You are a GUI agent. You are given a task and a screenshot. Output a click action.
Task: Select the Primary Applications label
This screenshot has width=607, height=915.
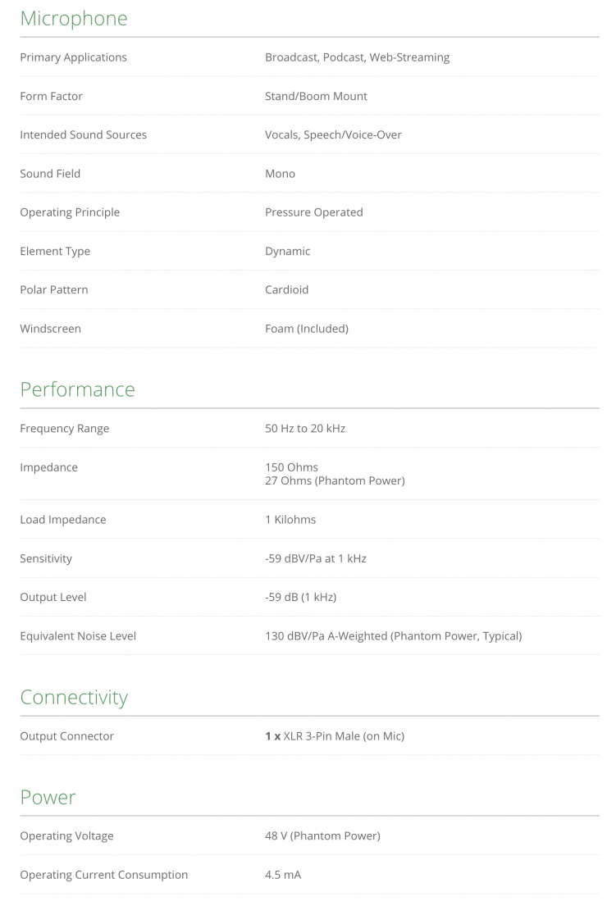[x=73, y=57]
